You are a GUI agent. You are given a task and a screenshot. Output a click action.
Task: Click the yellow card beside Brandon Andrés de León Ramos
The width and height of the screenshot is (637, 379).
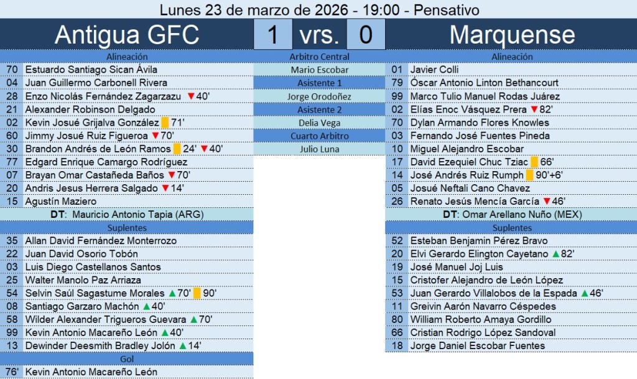pyautogui.click(x=177, y=149)
